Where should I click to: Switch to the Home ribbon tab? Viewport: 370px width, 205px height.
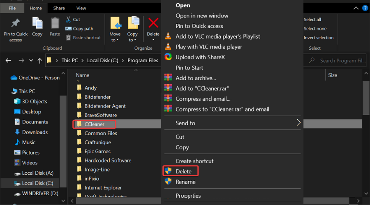pos(36,8)
